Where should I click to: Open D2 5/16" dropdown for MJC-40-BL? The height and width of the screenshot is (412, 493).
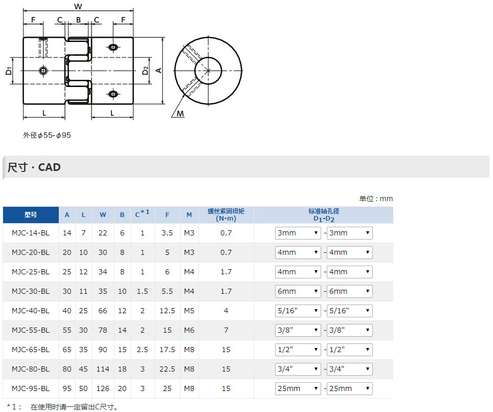pyautogui.click(x=349, y=311)
